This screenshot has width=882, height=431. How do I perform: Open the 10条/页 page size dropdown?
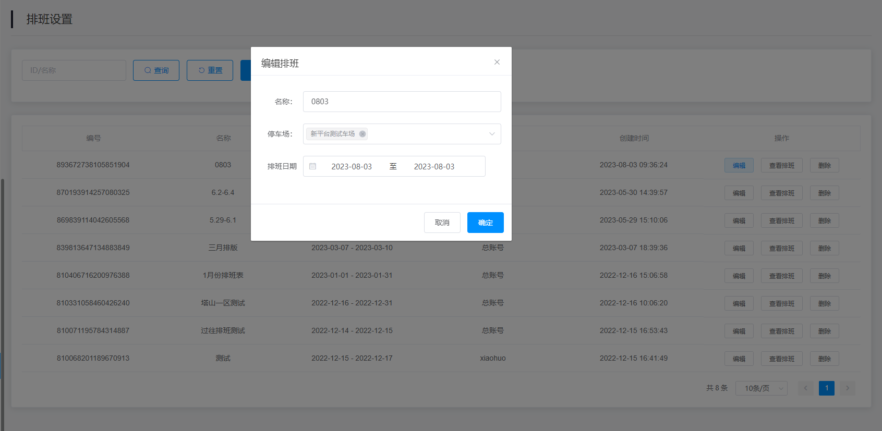[x=761, y=388]
